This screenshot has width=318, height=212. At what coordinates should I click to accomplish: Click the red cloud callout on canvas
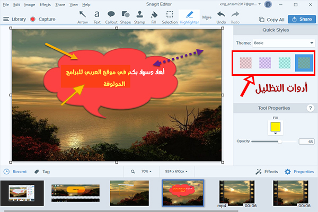122,98
